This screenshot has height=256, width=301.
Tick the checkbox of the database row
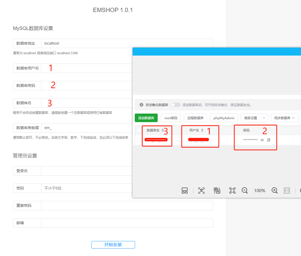coord(139,140)
